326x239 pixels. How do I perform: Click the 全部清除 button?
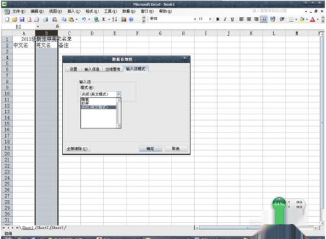77,149
